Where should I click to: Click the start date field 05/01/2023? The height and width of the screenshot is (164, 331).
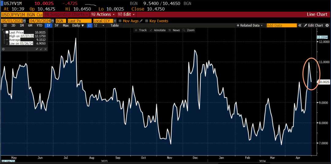point(12,21)
